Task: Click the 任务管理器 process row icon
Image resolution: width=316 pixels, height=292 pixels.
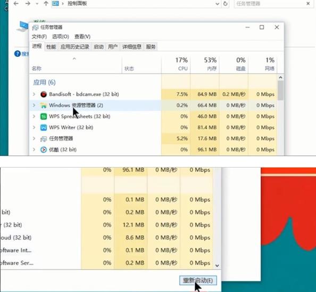Action: [x=44, y=139]
